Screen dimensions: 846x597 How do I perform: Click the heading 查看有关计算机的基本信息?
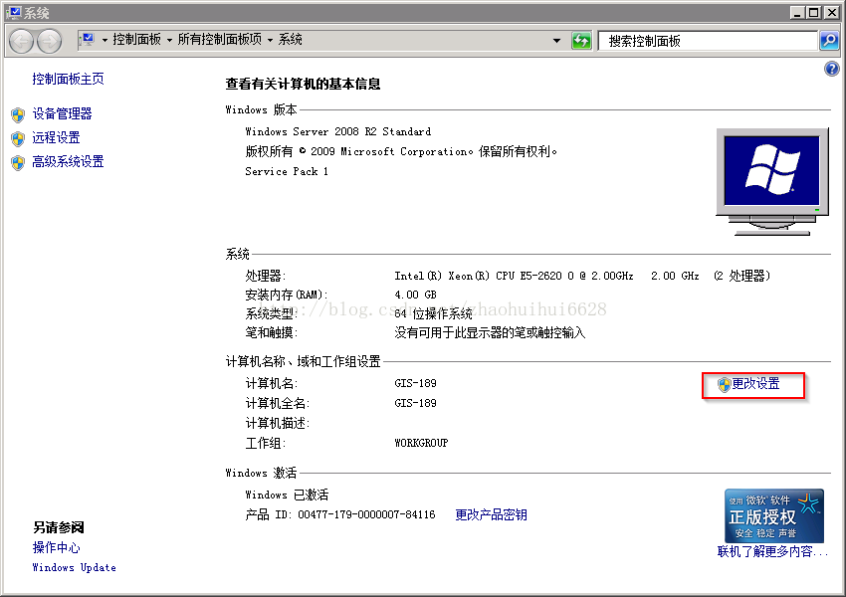pos(303,84)
